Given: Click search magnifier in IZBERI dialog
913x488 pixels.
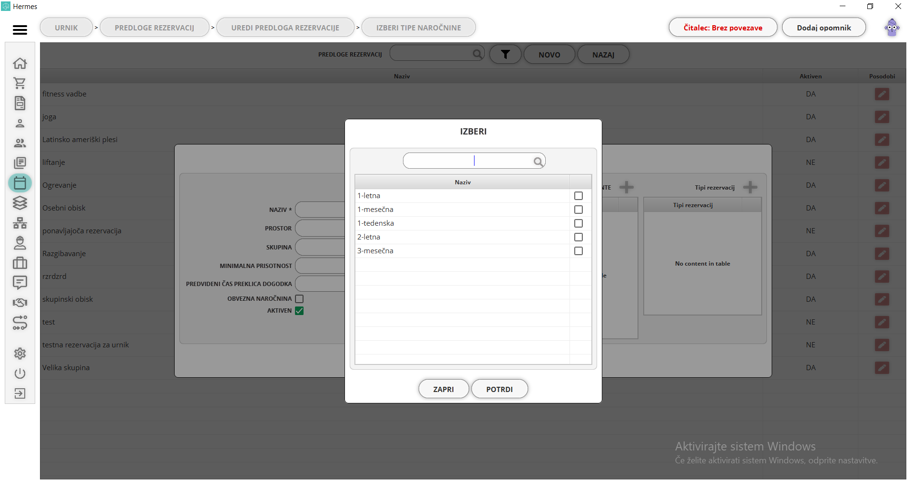Looking at the screenshot, I should click(538, 162).
